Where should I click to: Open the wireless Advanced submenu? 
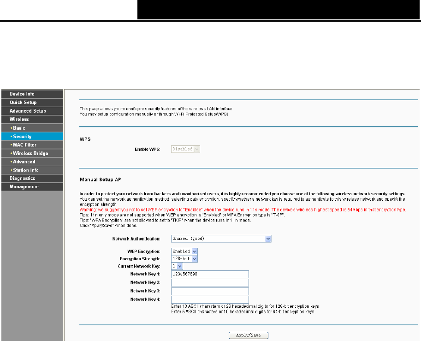(x=32, y=162)
